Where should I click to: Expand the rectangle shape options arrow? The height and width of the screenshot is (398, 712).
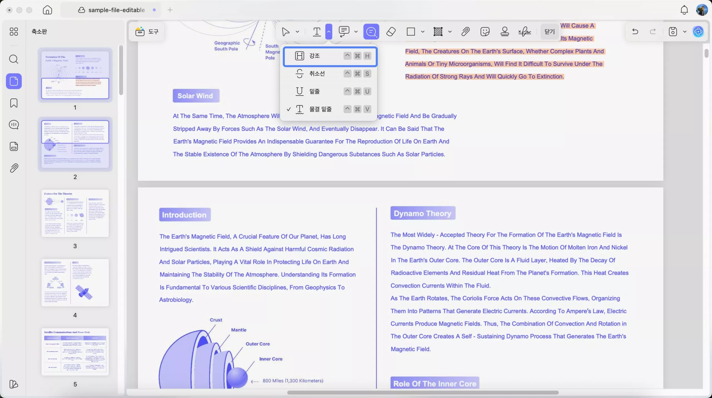click(x=422, y=32)
